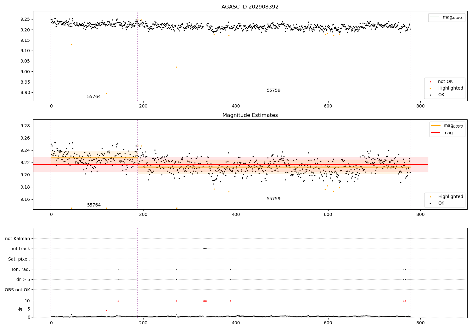Click the 'Ion. rad.' axis label
Screen dimensions: 472x330
click(21, 269)
